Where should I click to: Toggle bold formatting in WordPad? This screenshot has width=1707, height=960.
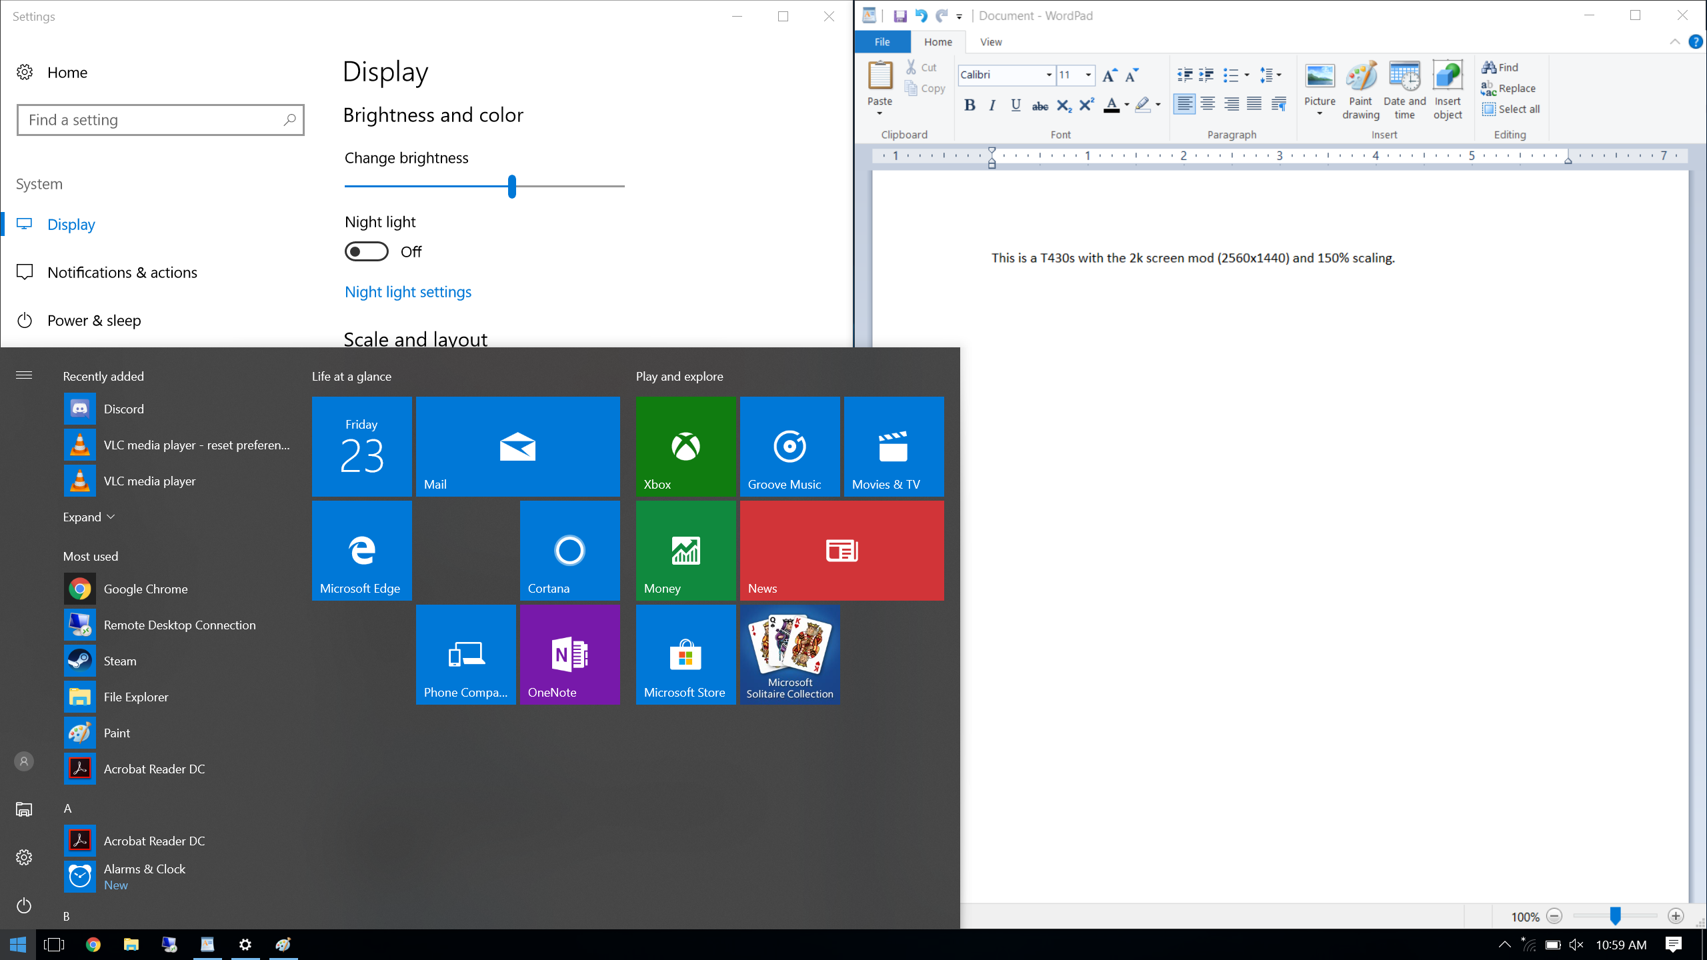pyautogui.click(x=970, y=105)
